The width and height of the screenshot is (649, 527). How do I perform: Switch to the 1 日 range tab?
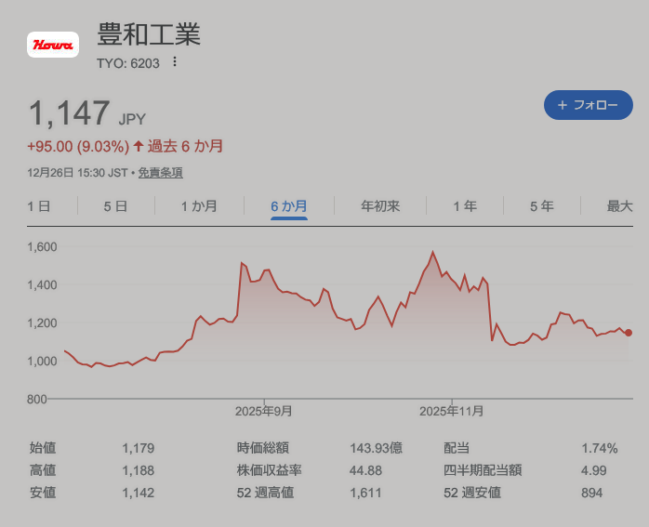39,206
